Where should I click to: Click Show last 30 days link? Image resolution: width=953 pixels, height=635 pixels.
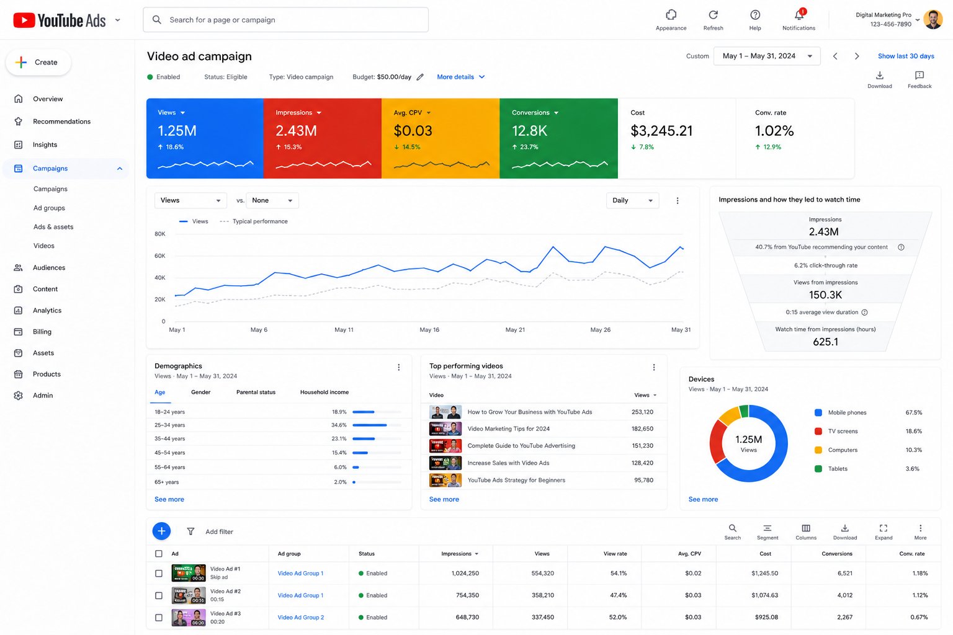(x=906, y=56)
